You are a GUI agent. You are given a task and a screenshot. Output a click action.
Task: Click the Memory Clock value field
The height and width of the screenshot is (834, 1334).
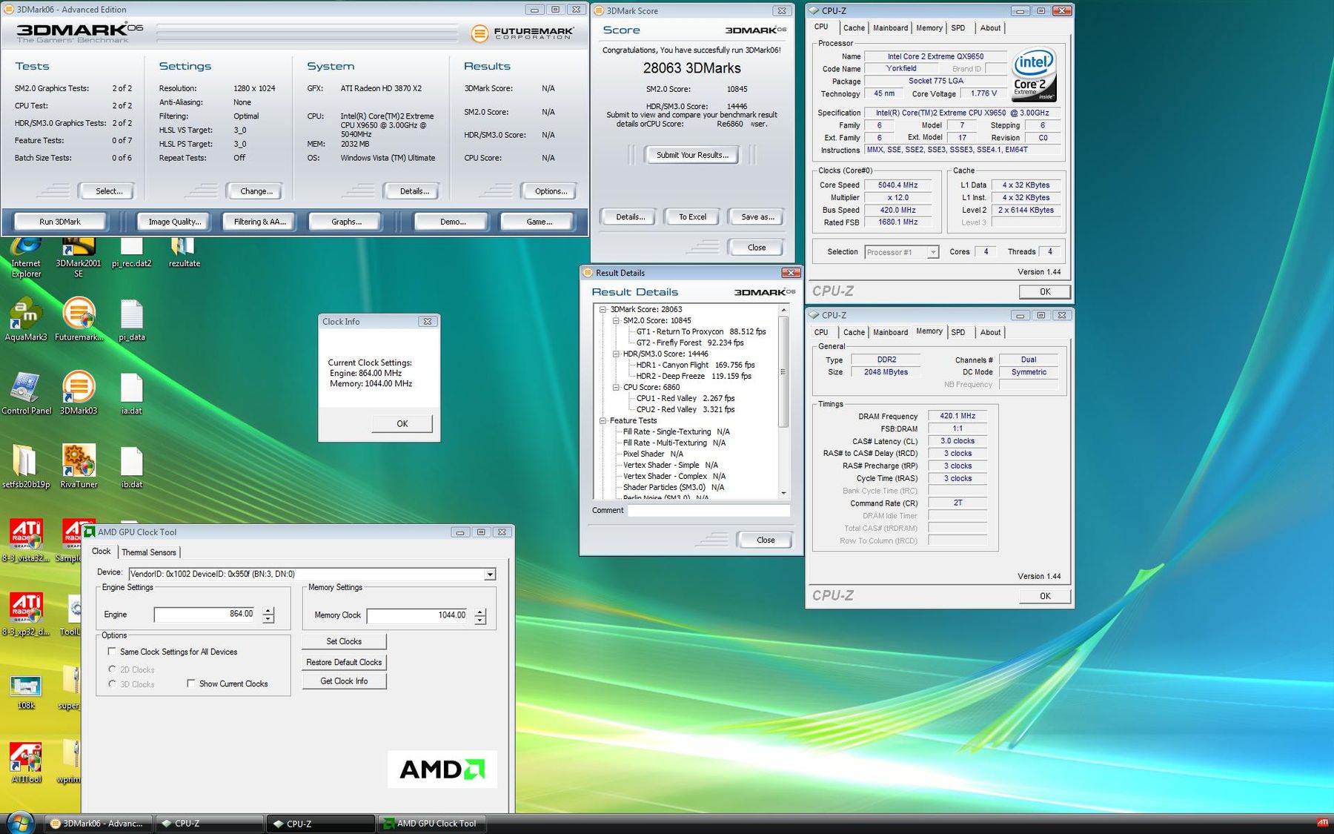click(x=417, y=615)
